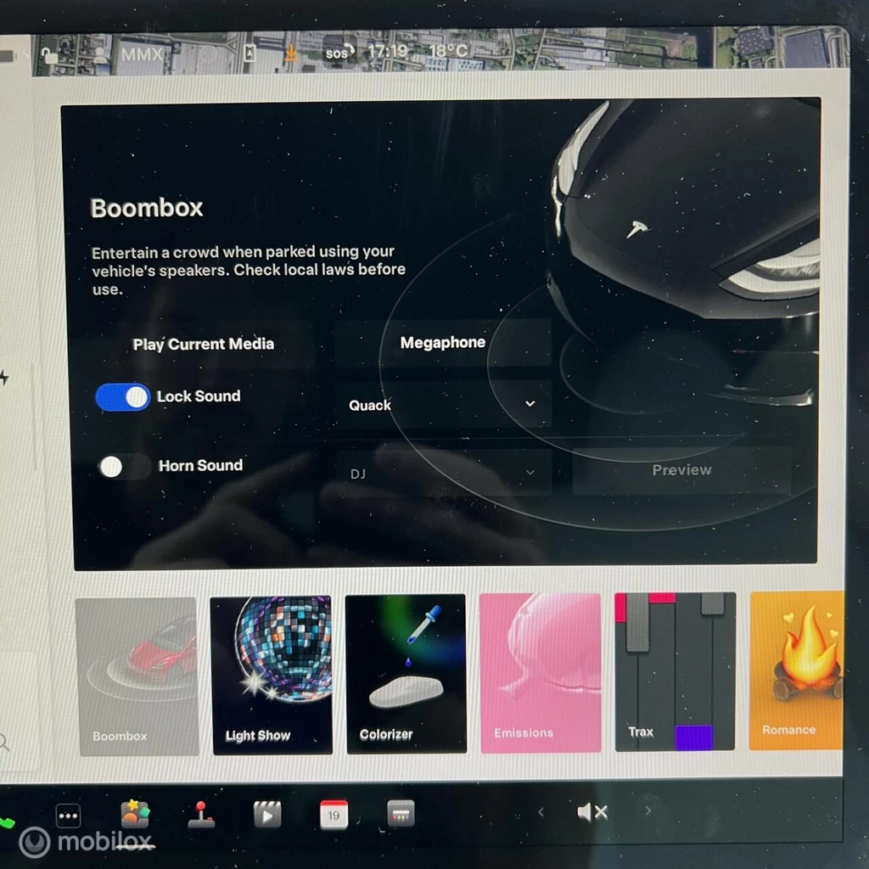The height and width of the screenshot is (869, 869).
Task: Click the Play Current Media button
Action: click(204, 344)
